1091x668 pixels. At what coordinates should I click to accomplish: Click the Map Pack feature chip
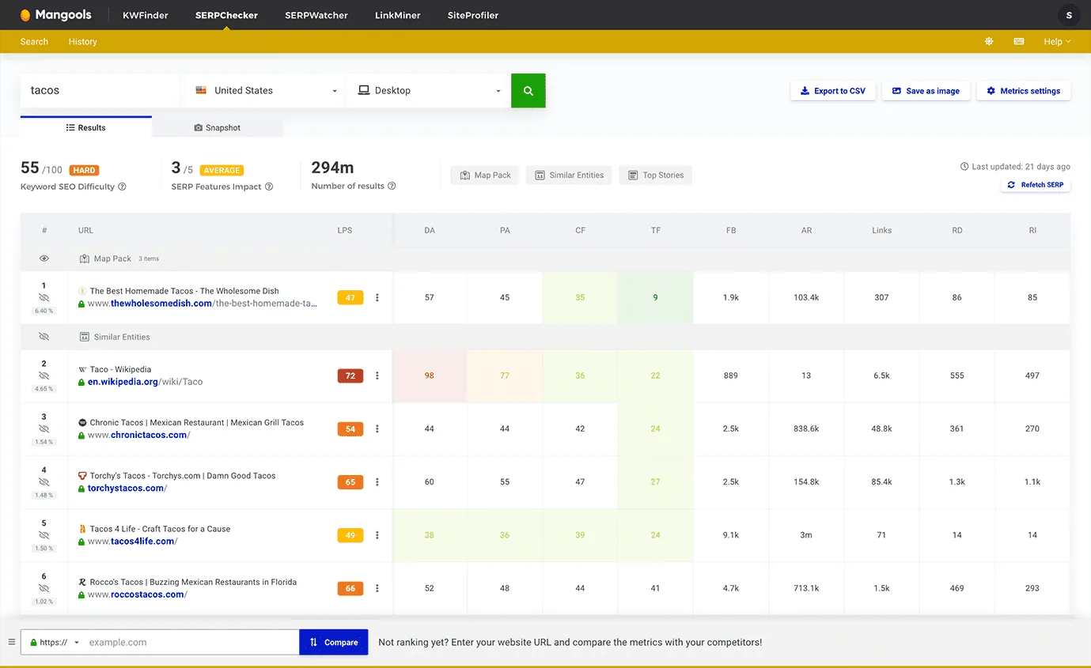(485, 175)
